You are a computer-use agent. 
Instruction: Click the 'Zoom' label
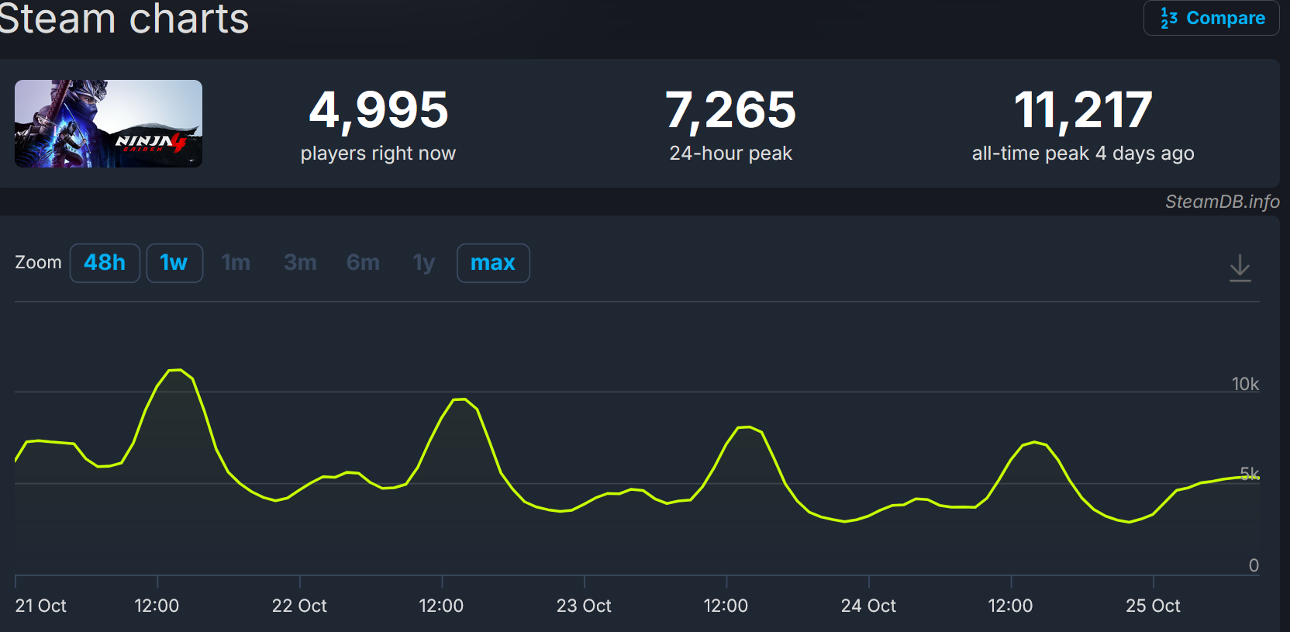38,262
